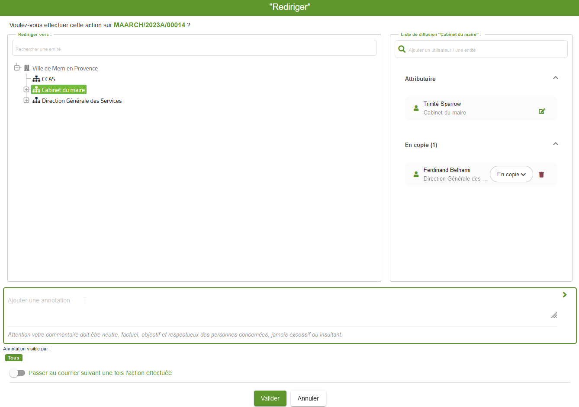The image size is (579, 407).
Task: Collapse the En copie section
Action: pos(556,144)
